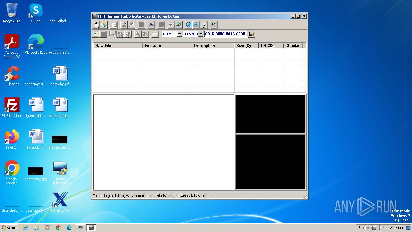Screen dimensions: 412x232
Task: Open CCleaner desktop shortcut
Action: (12, 76)
